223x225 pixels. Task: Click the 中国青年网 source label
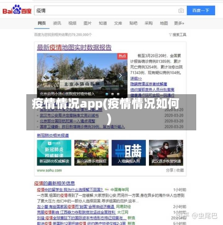(120, 190)
